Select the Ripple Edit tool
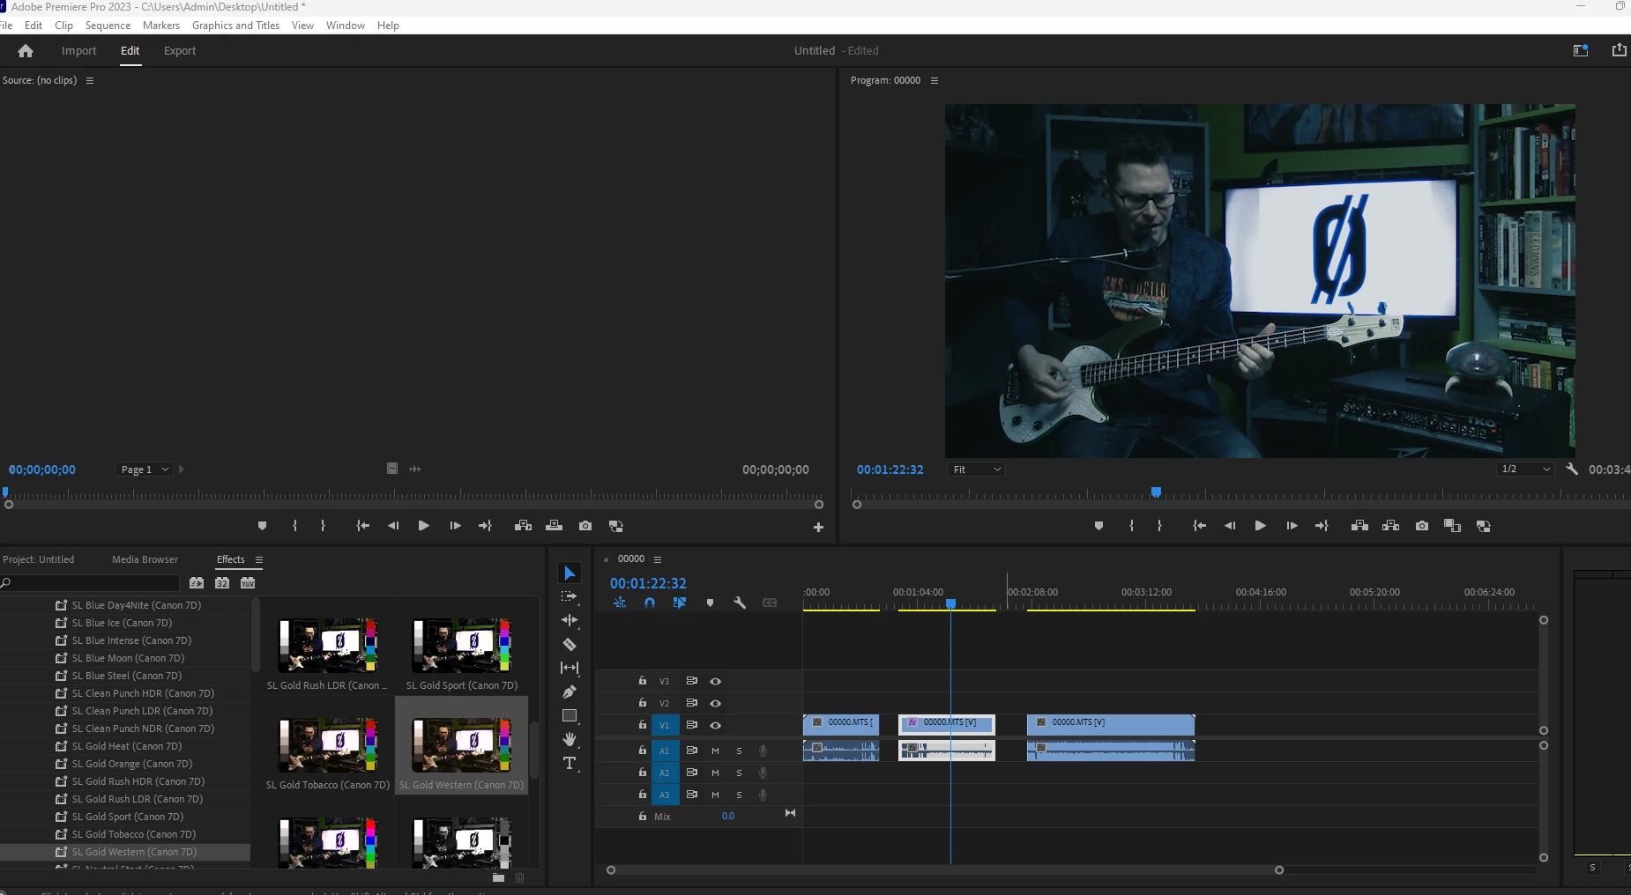This screenshot has width=1631, height=895. coord(570,620)
